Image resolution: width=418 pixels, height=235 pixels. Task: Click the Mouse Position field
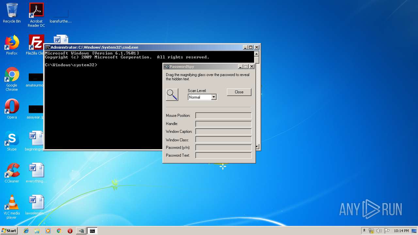tap(223, 116)
